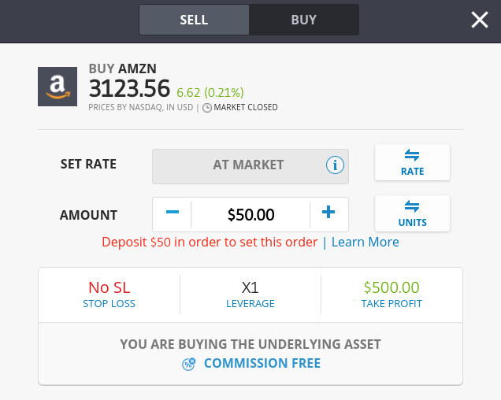
Task: Toggle order mode to RATE
Action: pyautogui.click(x=412, y=162)
